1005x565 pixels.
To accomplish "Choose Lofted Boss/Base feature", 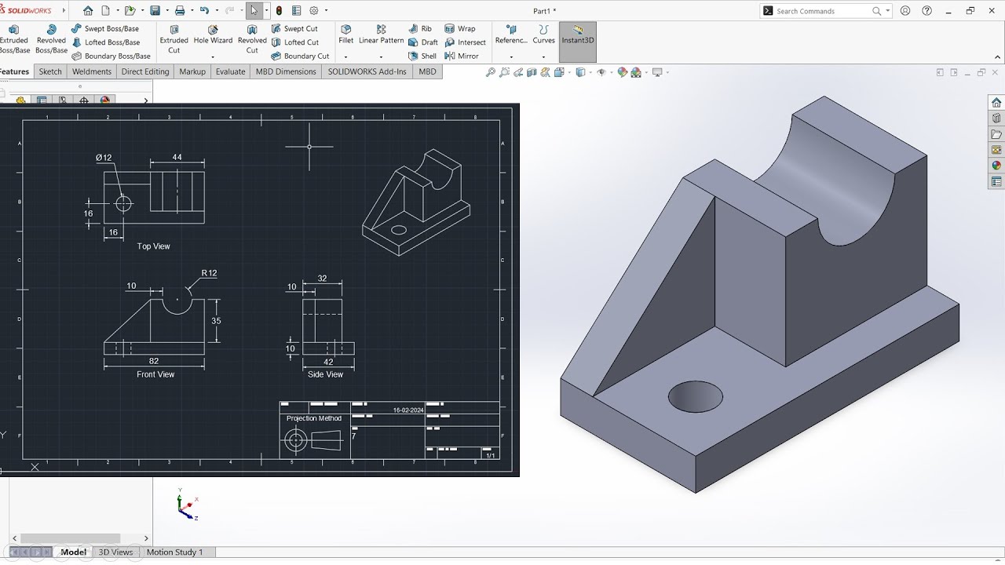I will click(x=105, y=42).
